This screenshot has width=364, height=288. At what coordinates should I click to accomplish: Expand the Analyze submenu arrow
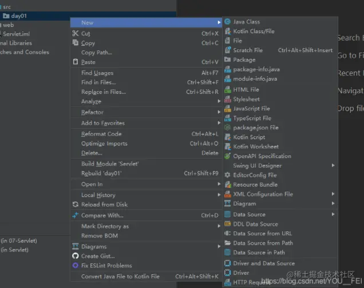pos(219,101)
